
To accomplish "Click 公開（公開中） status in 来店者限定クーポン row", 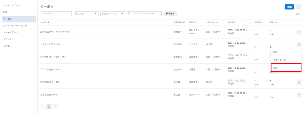I will click(x=213, y=94).
